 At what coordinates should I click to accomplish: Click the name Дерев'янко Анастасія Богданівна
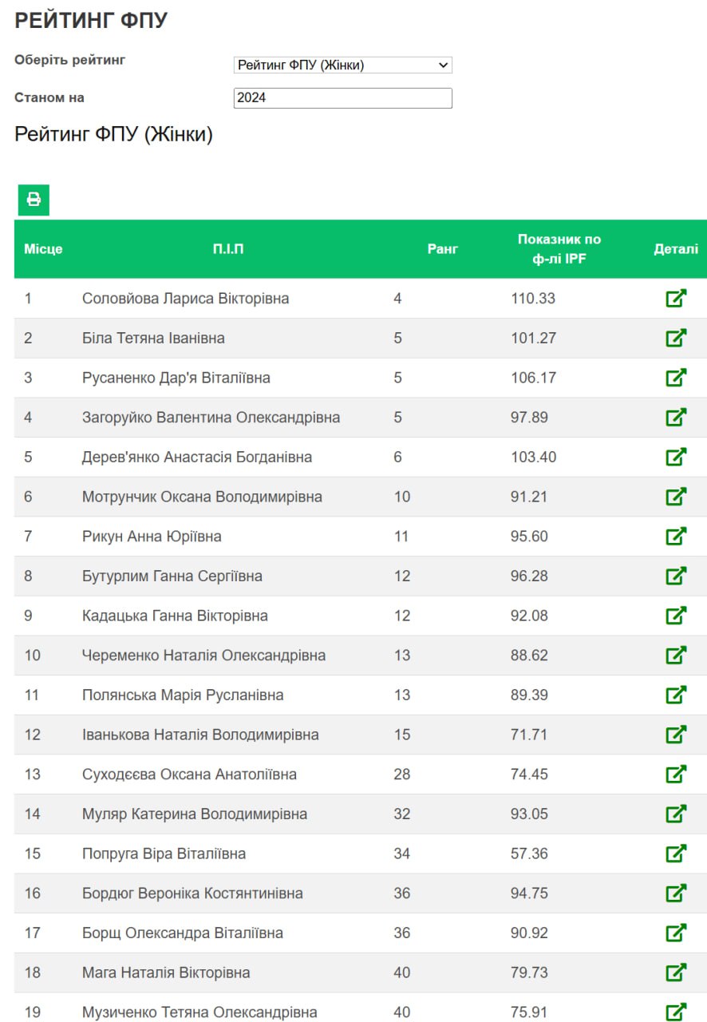pos(197,457)
